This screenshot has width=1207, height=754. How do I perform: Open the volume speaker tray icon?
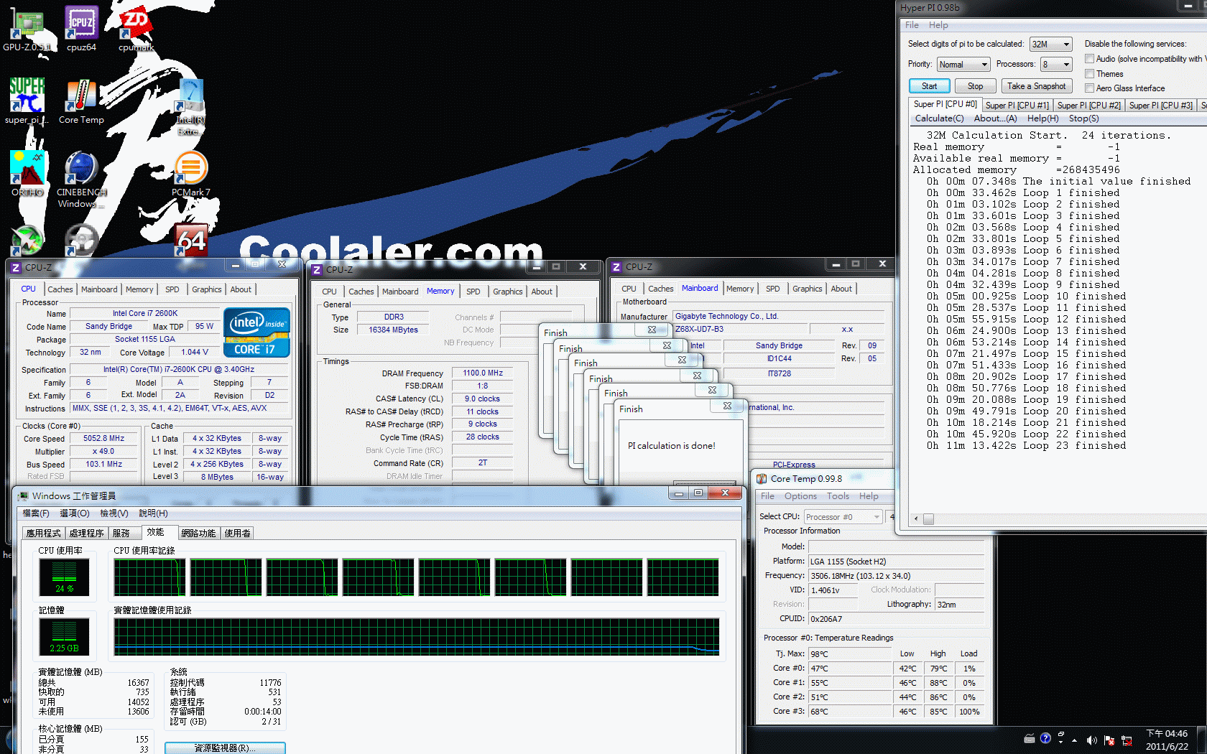click(1091, 740)
